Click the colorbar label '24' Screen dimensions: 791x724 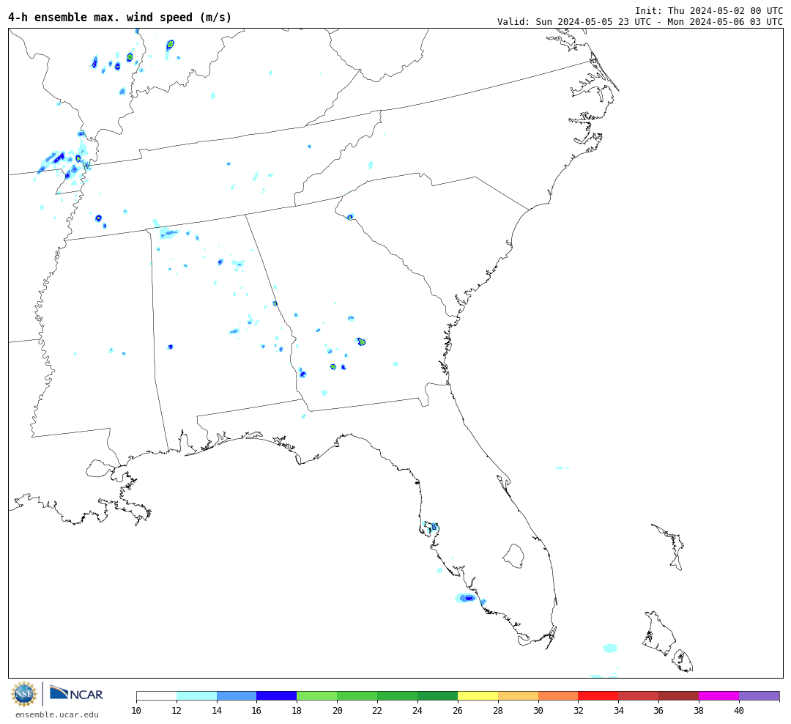417,711
